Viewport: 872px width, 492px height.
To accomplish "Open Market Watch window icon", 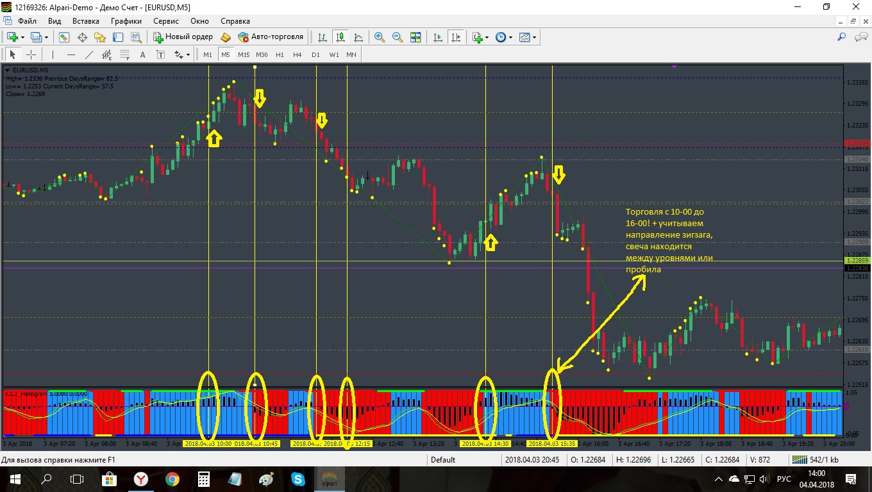I will pos(64,37).
